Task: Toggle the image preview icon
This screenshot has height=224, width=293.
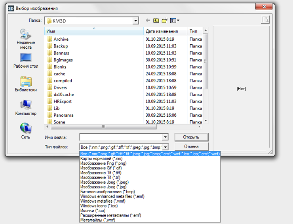Action: (x=265, y=20)
